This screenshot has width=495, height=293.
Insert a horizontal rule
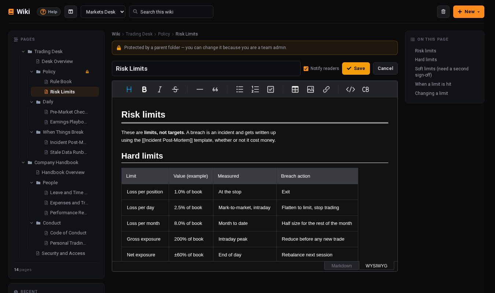point(200,89)
